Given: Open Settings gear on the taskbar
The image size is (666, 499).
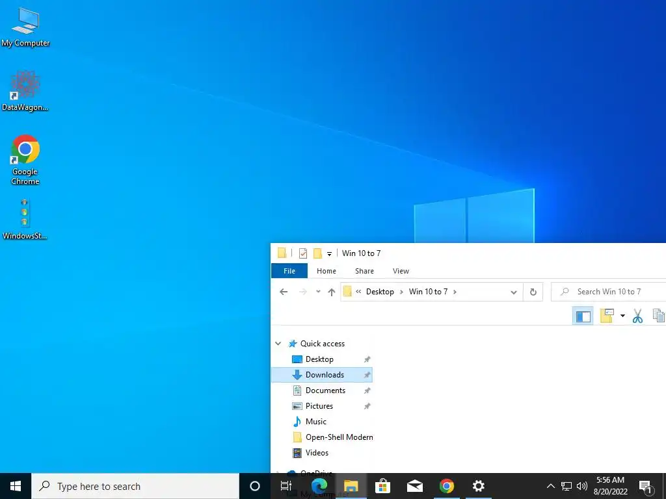Looking at the screenshot, I should (x=479, y=486).
